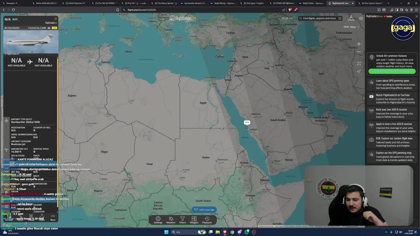
Task: Click the Brave shields lion icon
Action: (x=290, y=10)
